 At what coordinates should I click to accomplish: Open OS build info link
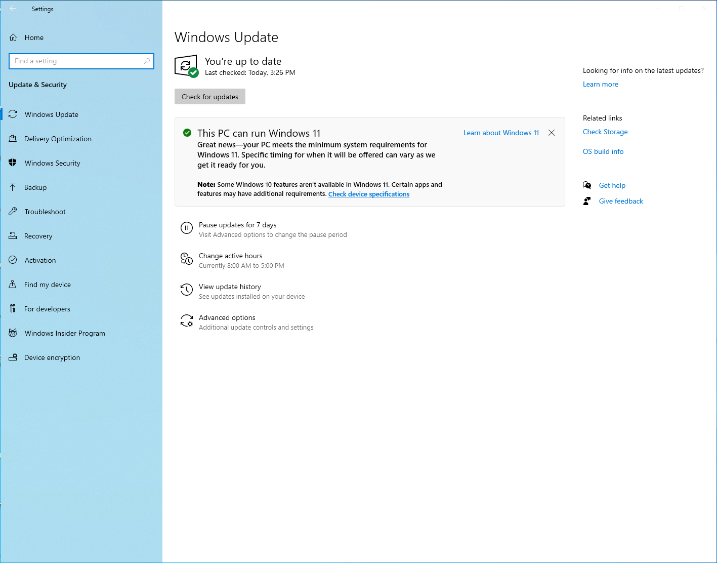pos(603,151)
